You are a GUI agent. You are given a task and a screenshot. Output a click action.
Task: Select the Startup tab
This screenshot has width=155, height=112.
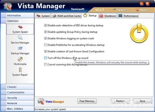[x=90, y=16]
